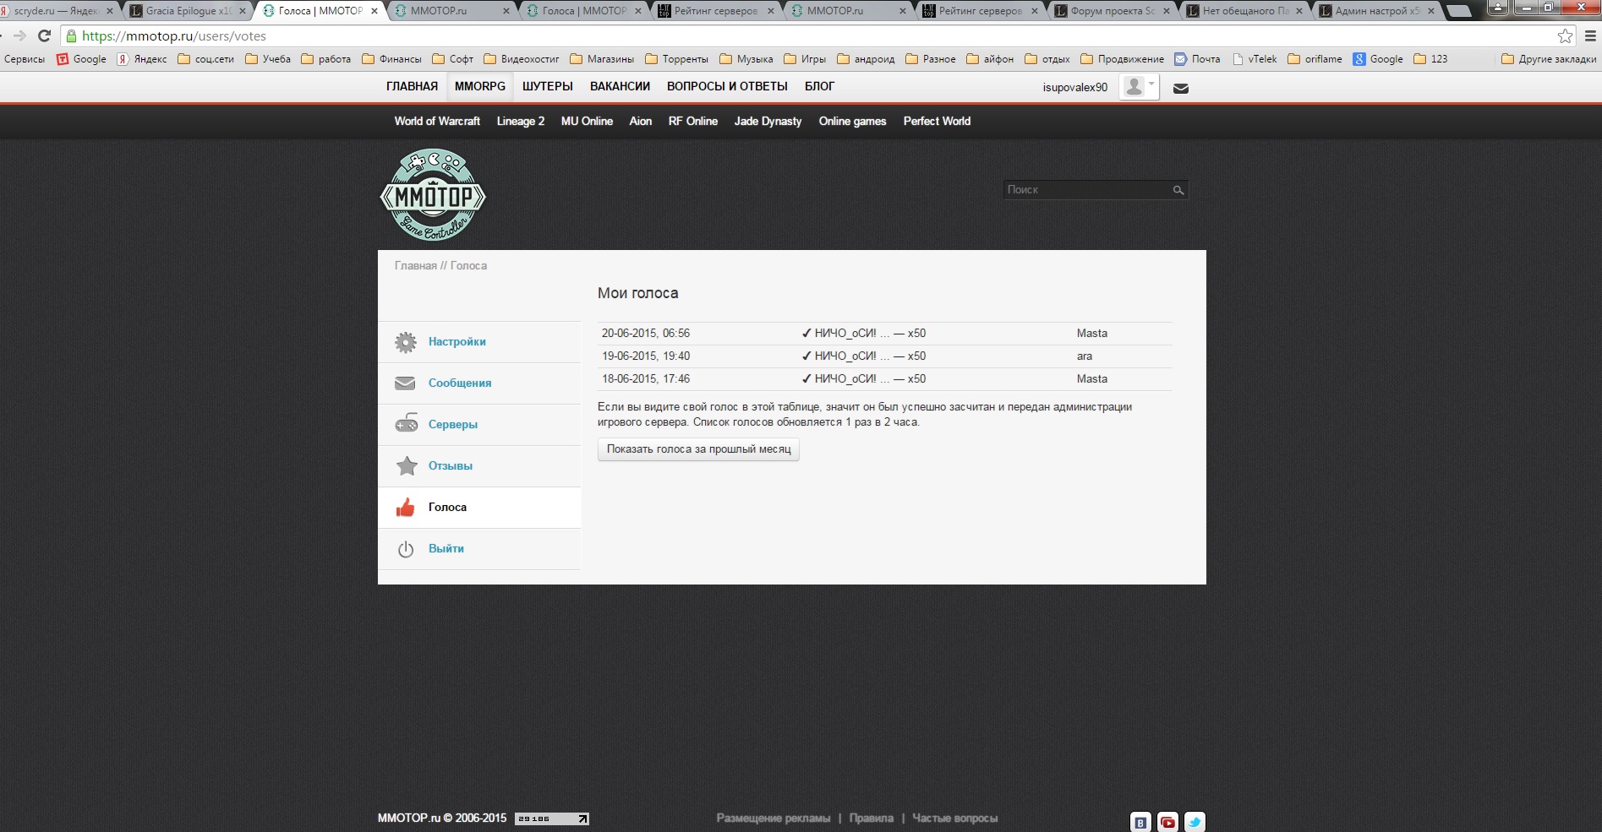This screenshot has height=832, width=1602.
Task: Click the Поиск search input field
Action: tap(1086, 190)
